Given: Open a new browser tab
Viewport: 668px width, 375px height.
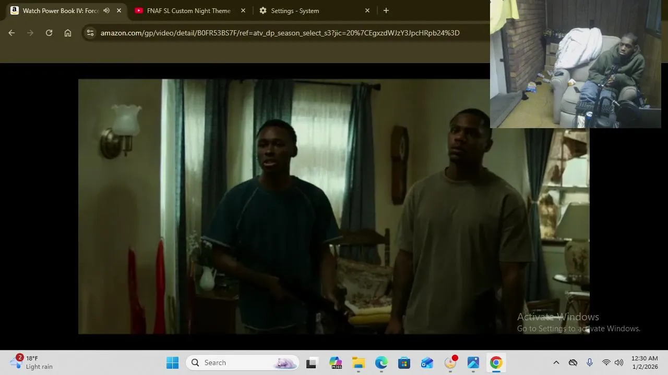Looking at the screenshot, I should pyautogui.click(x=386, y=10).
